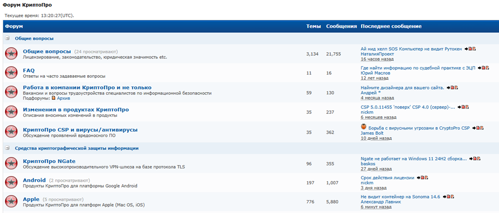Go to first unread icon for CSP 5.0.11455 topic
The width and height of the screenshot is (499, 213).
pos(467,107)
